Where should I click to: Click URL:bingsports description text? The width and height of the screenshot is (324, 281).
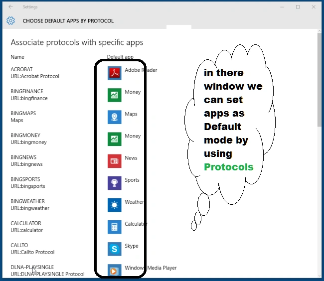[28, 186]
